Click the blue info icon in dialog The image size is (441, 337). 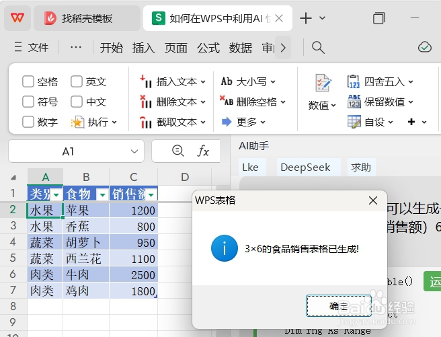point(225,248)
